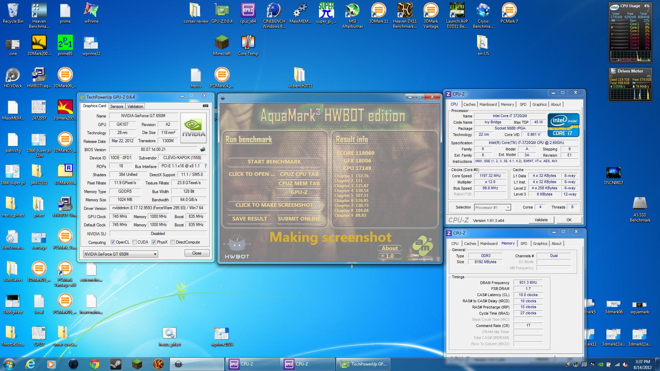Open the super_pi desktop shortcut
Viewport: 660px width, 371px height.
326,13
